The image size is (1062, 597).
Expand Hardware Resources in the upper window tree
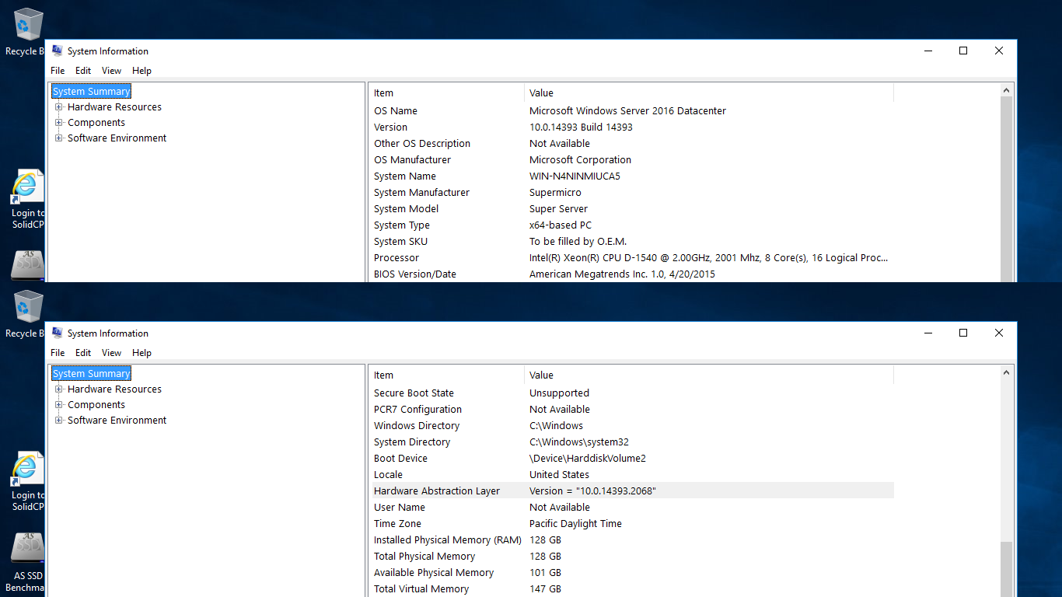click(59, 107)
